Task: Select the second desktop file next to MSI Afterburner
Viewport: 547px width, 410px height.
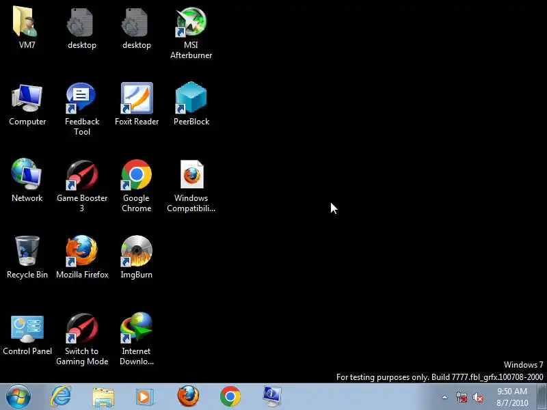Action: click(136, 23)
